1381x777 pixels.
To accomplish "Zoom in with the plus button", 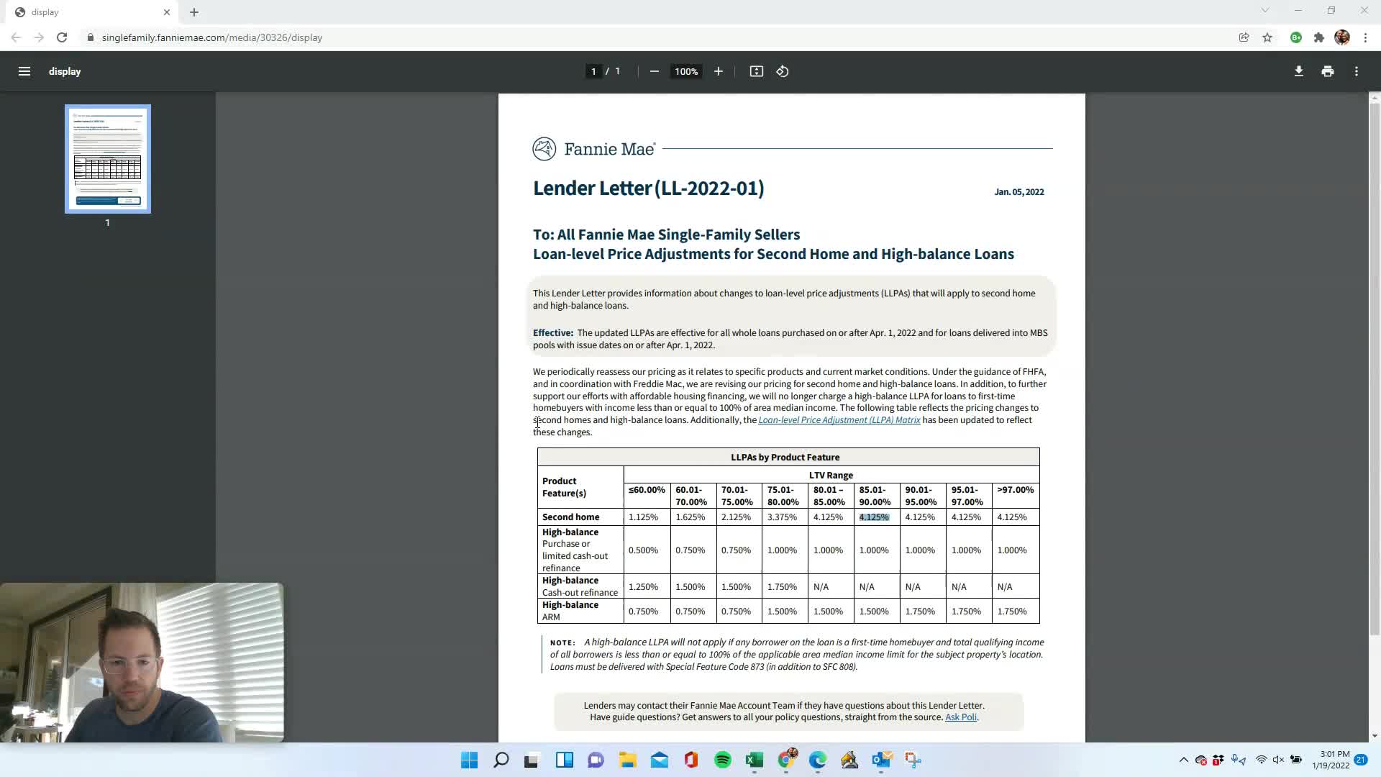I will click(x=718, y=71).
